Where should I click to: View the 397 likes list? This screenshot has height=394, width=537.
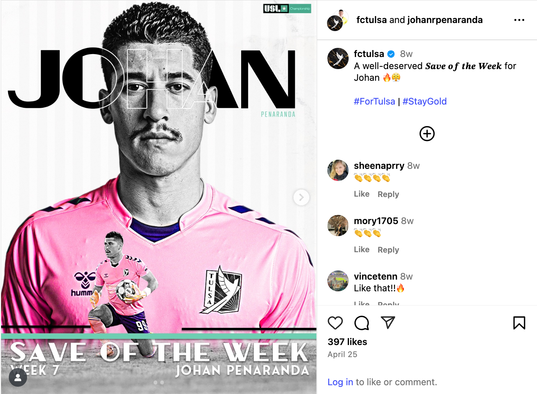(x=347, y=342)
